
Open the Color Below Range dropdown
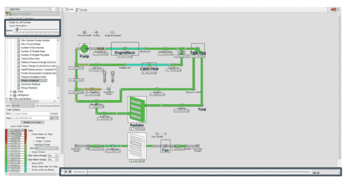(x=53, y=160)
